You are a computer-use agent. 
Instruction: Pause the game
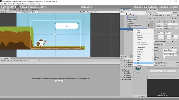(87, 7)
